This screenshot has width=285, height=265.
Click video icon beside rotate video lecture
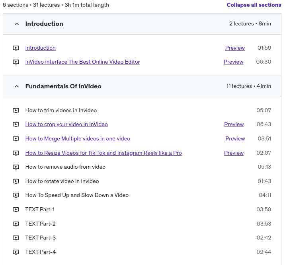click(16, 181)
